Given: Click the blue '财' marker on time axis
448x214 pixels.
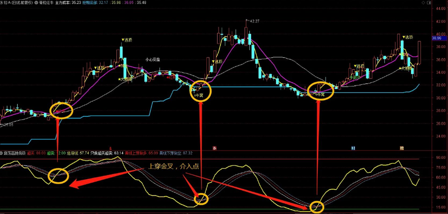Looking at the screenshot, I should coord(353,148).
